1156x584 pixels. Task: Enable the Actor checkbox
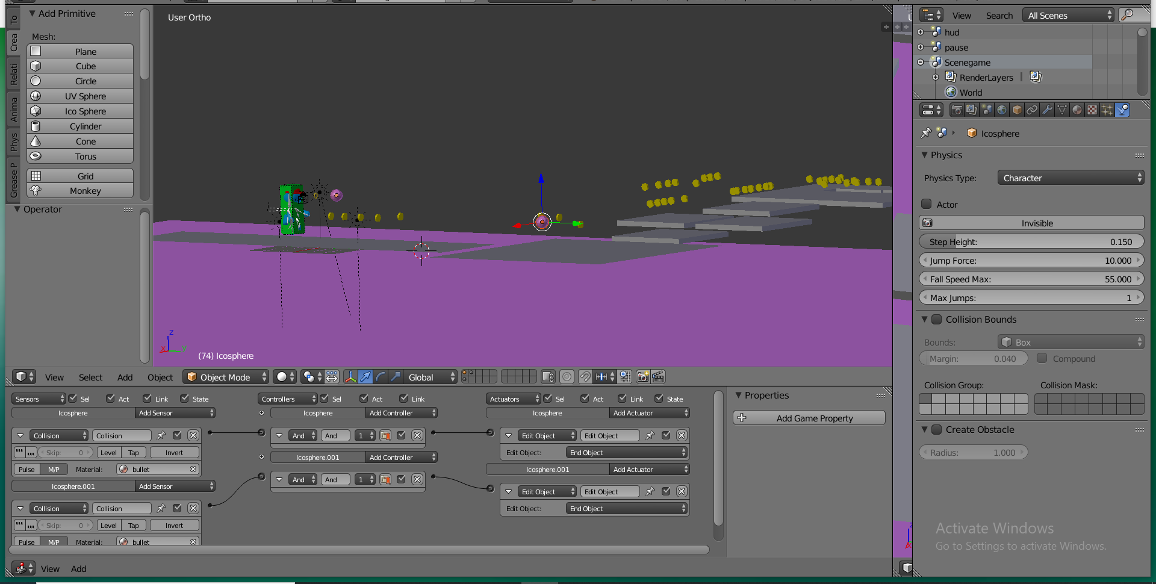927,204
